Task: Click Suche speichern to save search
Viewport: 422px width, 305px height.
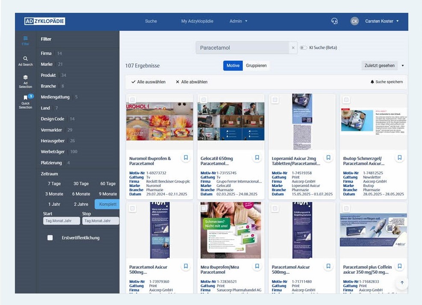Action: coord(387,82)
